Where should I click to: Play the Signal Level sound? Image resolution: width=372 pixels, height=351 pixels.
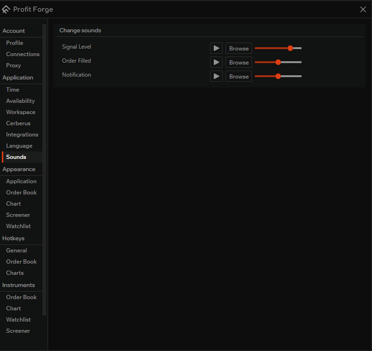[x=216, y=49]
